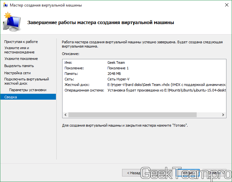Open the 'Настройка сети' wizard page
232x182 pixels.
[x=18, y=73]
